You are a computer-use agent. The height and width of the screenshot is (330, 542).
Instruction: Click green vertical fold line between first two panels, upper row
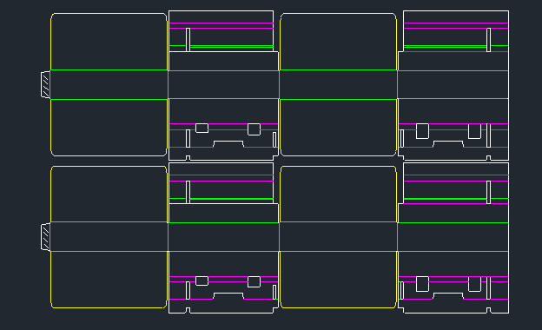[168, 84]
